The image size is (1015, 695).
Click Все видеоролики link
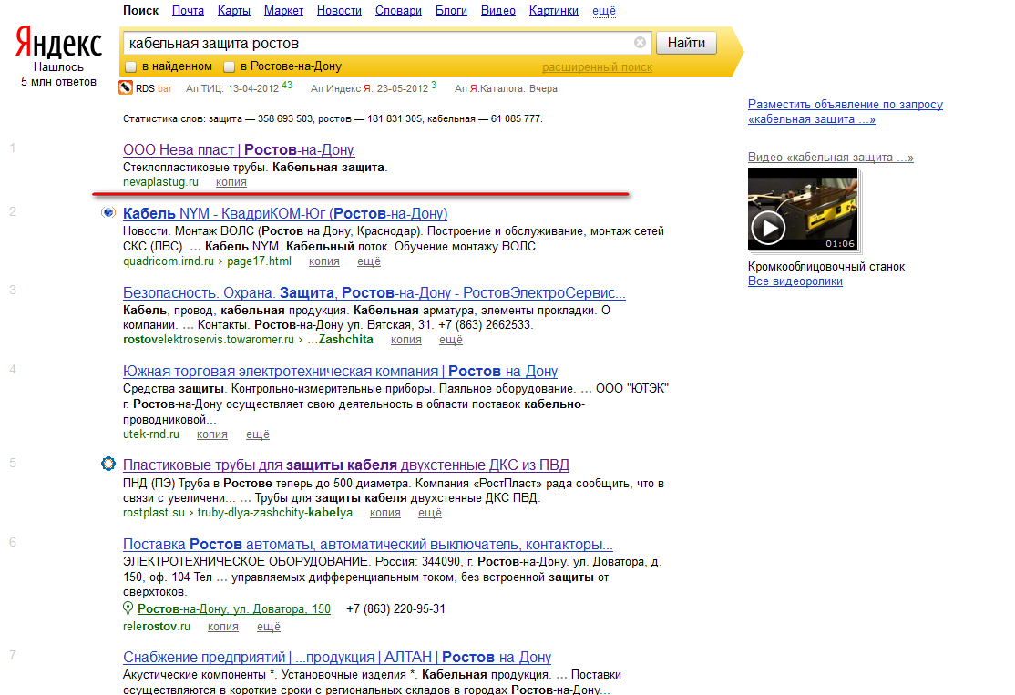point(795,281)
